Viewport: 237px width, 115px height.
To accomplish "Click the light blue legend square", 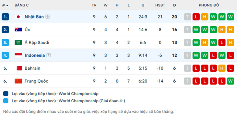I will click(6, 101).
